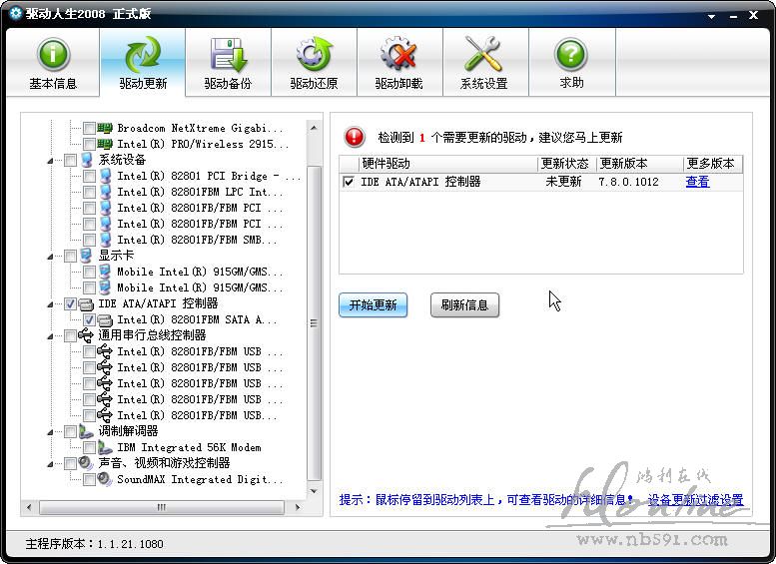The height and width of the screenshot is (564, 776).
Task: Check the Intel PRO/Wireless 2915 checkbox
Action: [x=89, y=144]
